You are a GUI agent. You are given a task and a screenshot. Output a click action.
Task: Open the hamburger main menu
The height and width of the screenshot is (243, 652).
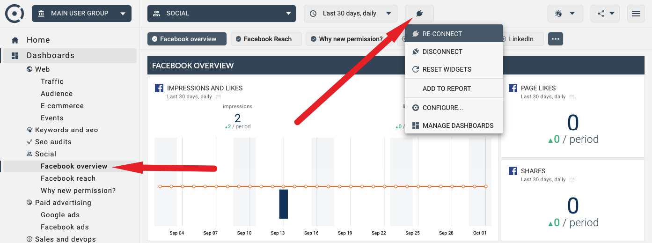636,14
